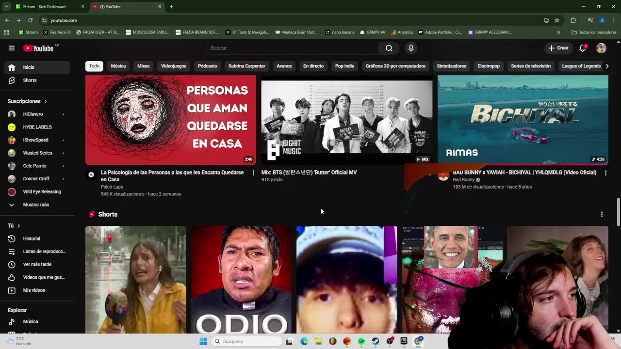Open the Analytics bookmark
Image resolution: width=621 pixels, height=349 pixels.
click(x=402, y=32)
